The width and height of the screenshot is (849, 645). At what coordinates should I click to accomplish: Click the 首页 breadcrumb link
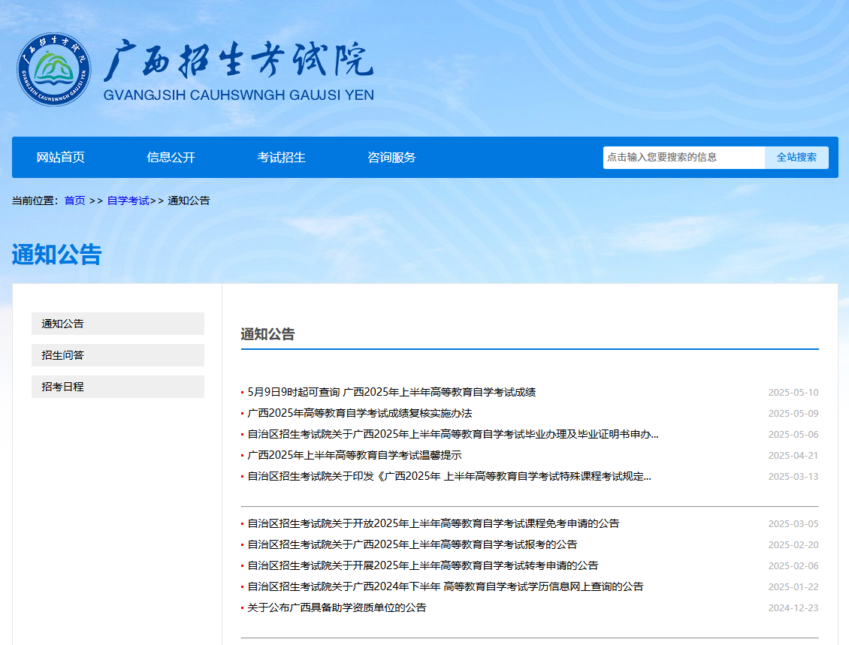pos(74,200)
